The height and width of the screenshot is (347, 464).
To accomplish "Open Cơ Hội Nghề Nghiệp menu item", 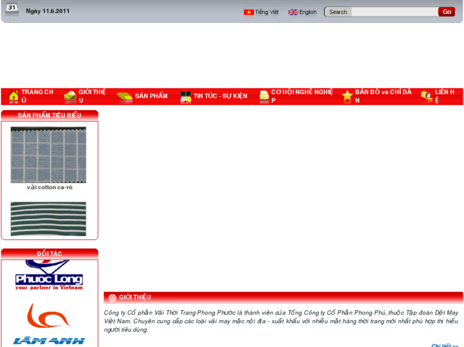I will (302, 96).
